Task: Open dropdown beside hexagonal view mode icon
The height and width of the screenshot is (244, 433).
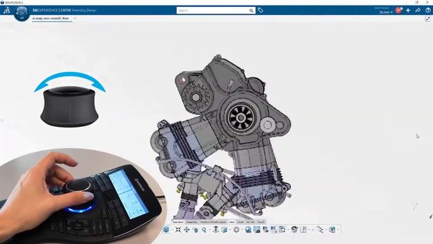Action: click(242, 230)
